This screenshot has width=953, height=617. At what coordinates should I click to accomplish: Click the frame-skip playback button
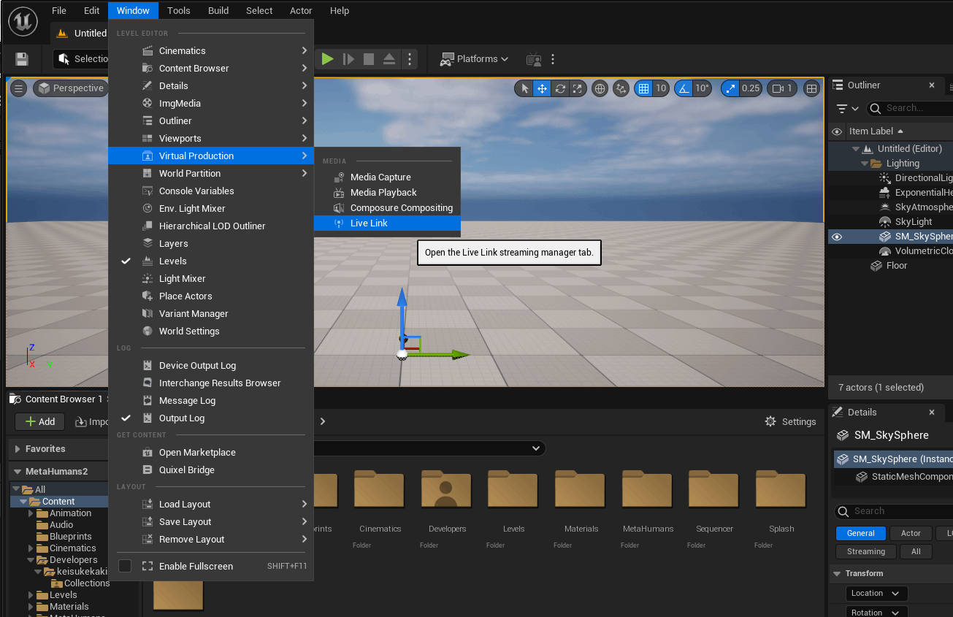coord(348,59)
